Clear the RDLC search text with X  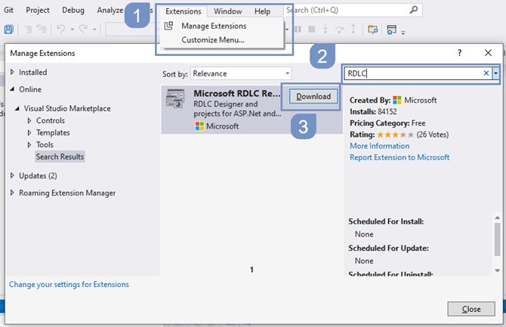486,73
